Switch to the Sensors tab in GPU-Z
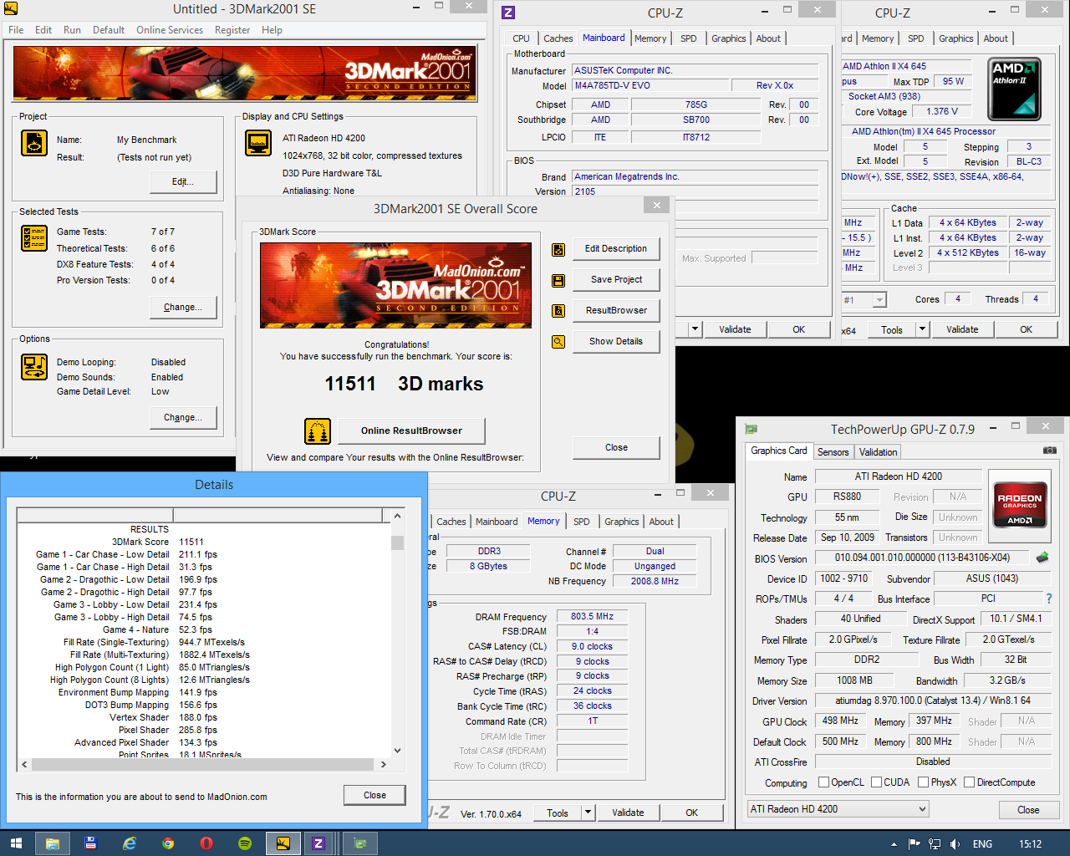 pos(833,452)
